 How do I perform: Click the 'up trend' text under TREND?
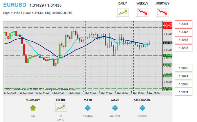tap(60, 118)
